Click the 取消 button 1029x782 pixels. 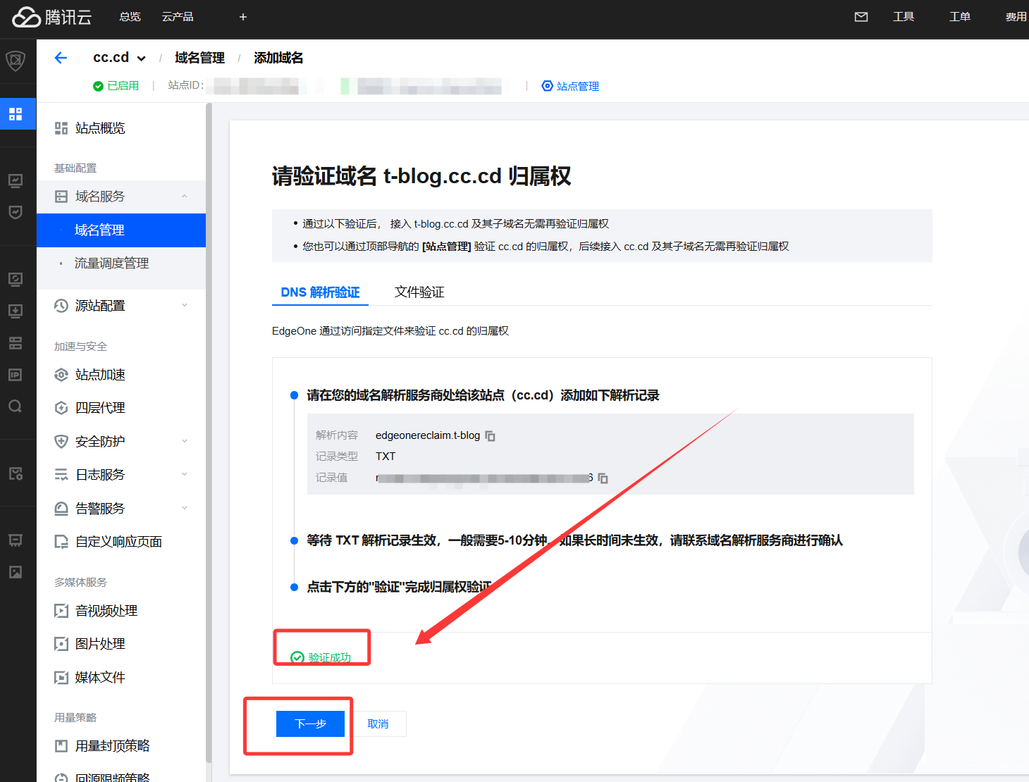pyautogui.click(x=378, y=724)
